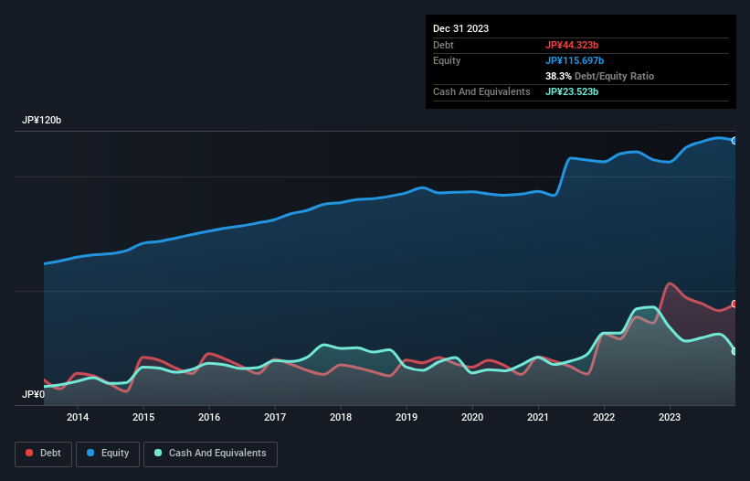Click the 2023 x-axis label
The width and height of the screenshot is (750, 481).
pyautogui.click(x=670, y=417)
